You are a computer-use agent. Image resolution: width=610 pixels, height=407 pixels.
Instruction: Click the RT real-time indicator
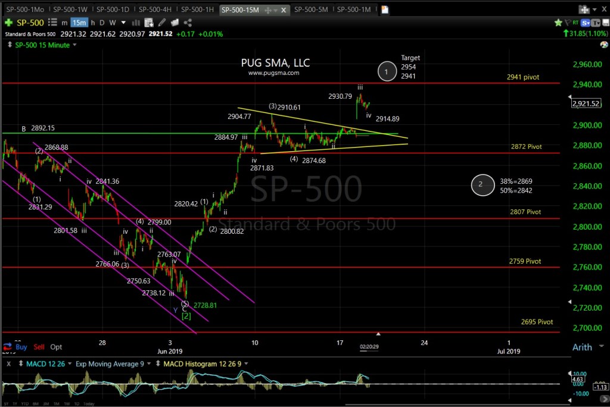(575, 23)
